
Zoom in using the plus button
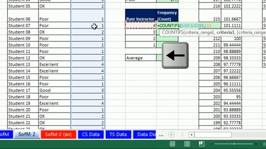(x=256, y=144)
